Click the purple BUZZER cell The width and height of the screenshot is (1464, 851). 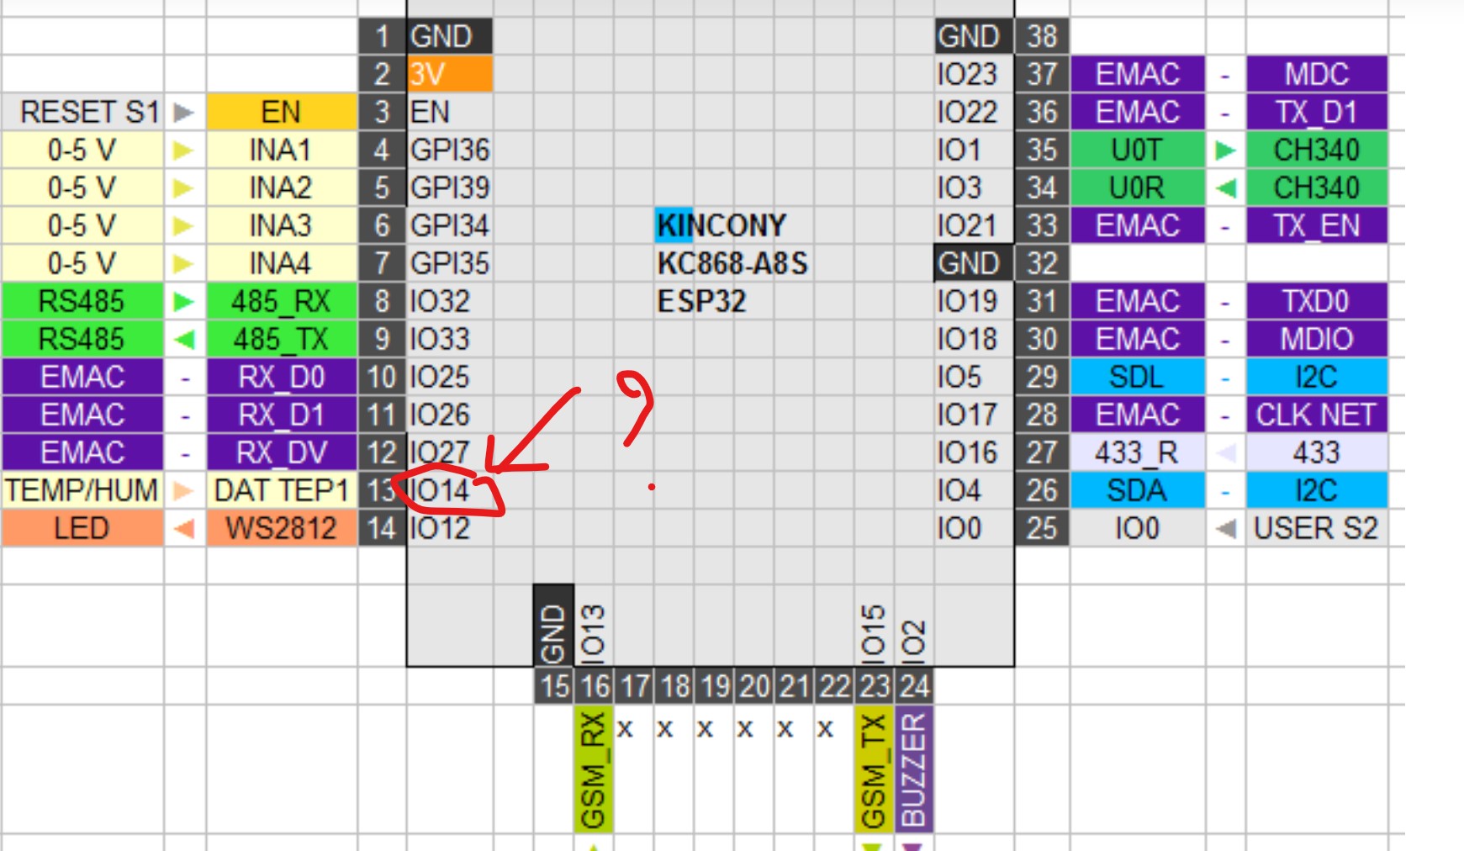pyautogui.click(x=913, y=769)
